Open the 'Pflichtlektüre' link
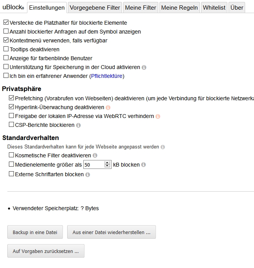The image size is (254, 268). pos(107,76)
